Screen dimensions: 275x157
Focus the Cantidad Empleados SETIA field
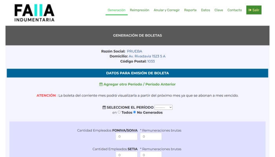(126, 155)
